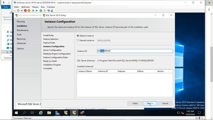The image size is (213, 120).
Task: Click the active SQL Server Setup taskbar icon
Action: [x=74, y=113]
